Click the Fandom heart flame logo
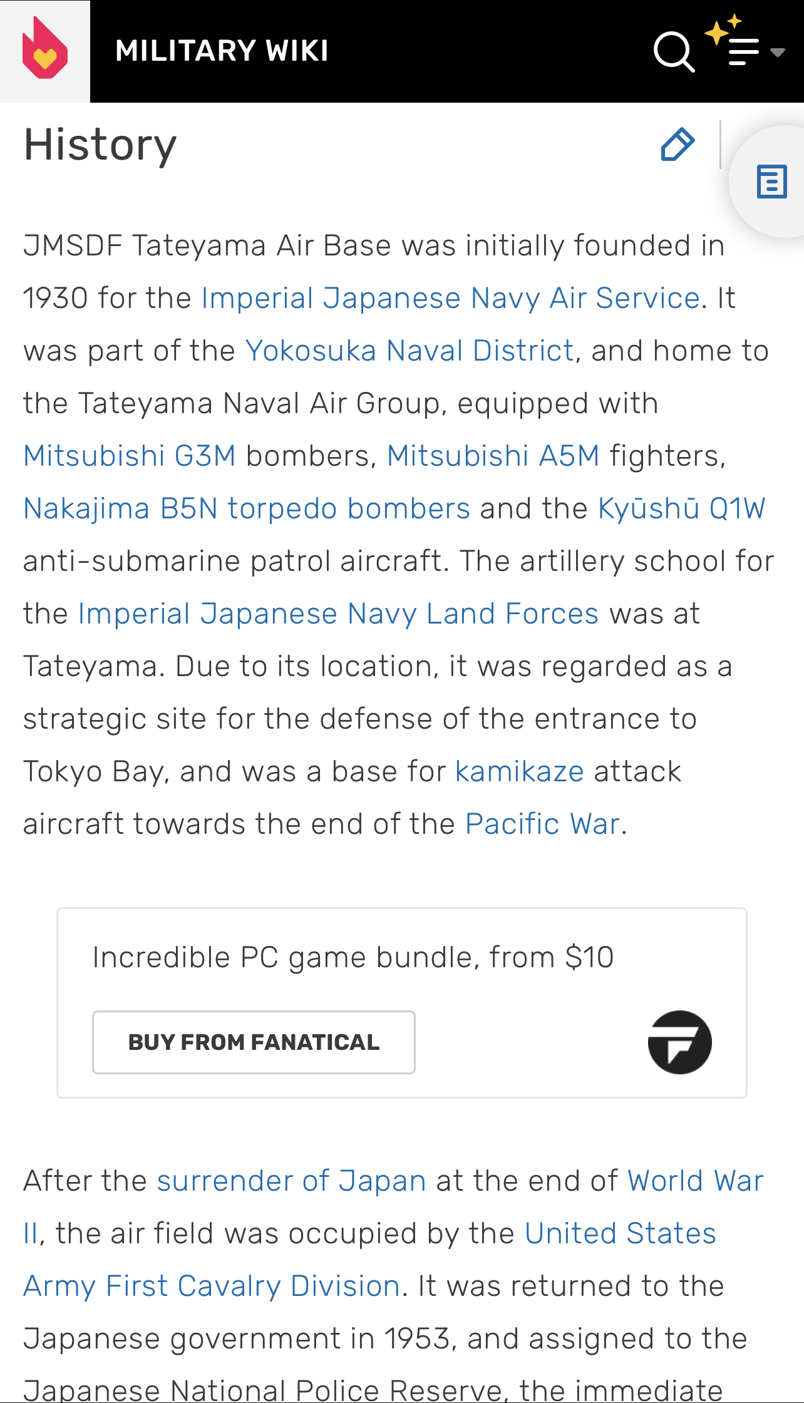Image resolution: width=804 pixels, height=1403 pixels. pyautogui.click(x=44, y=51)
